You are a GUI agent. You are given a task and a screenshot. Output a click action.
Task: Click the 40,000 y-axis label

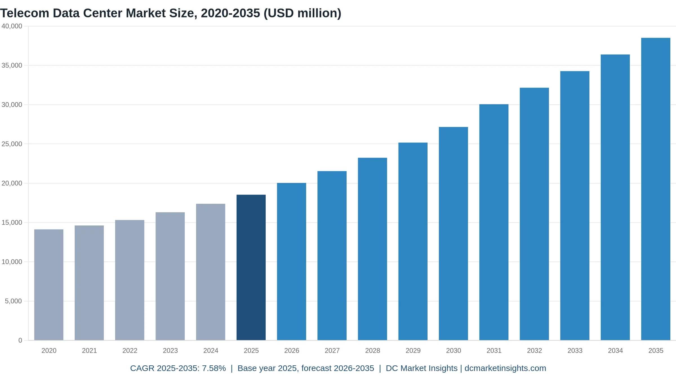click(12, 26)
